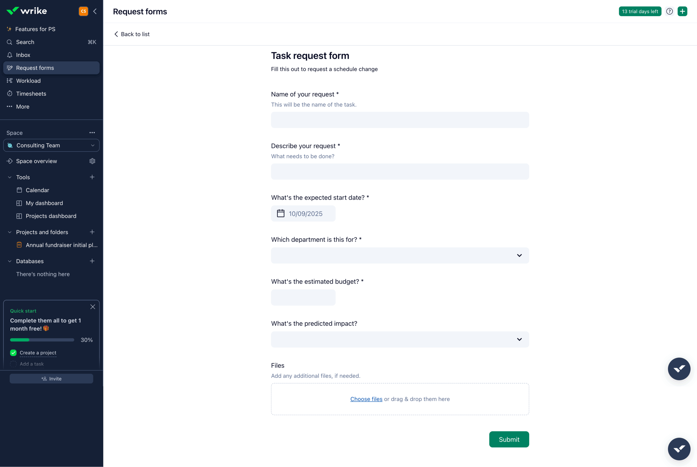Collapse the Projects and folders section
This screenshot has width=697, height=467.
9,232
